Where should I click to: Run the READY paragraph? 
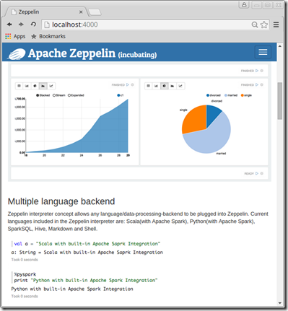click(257, 173)
